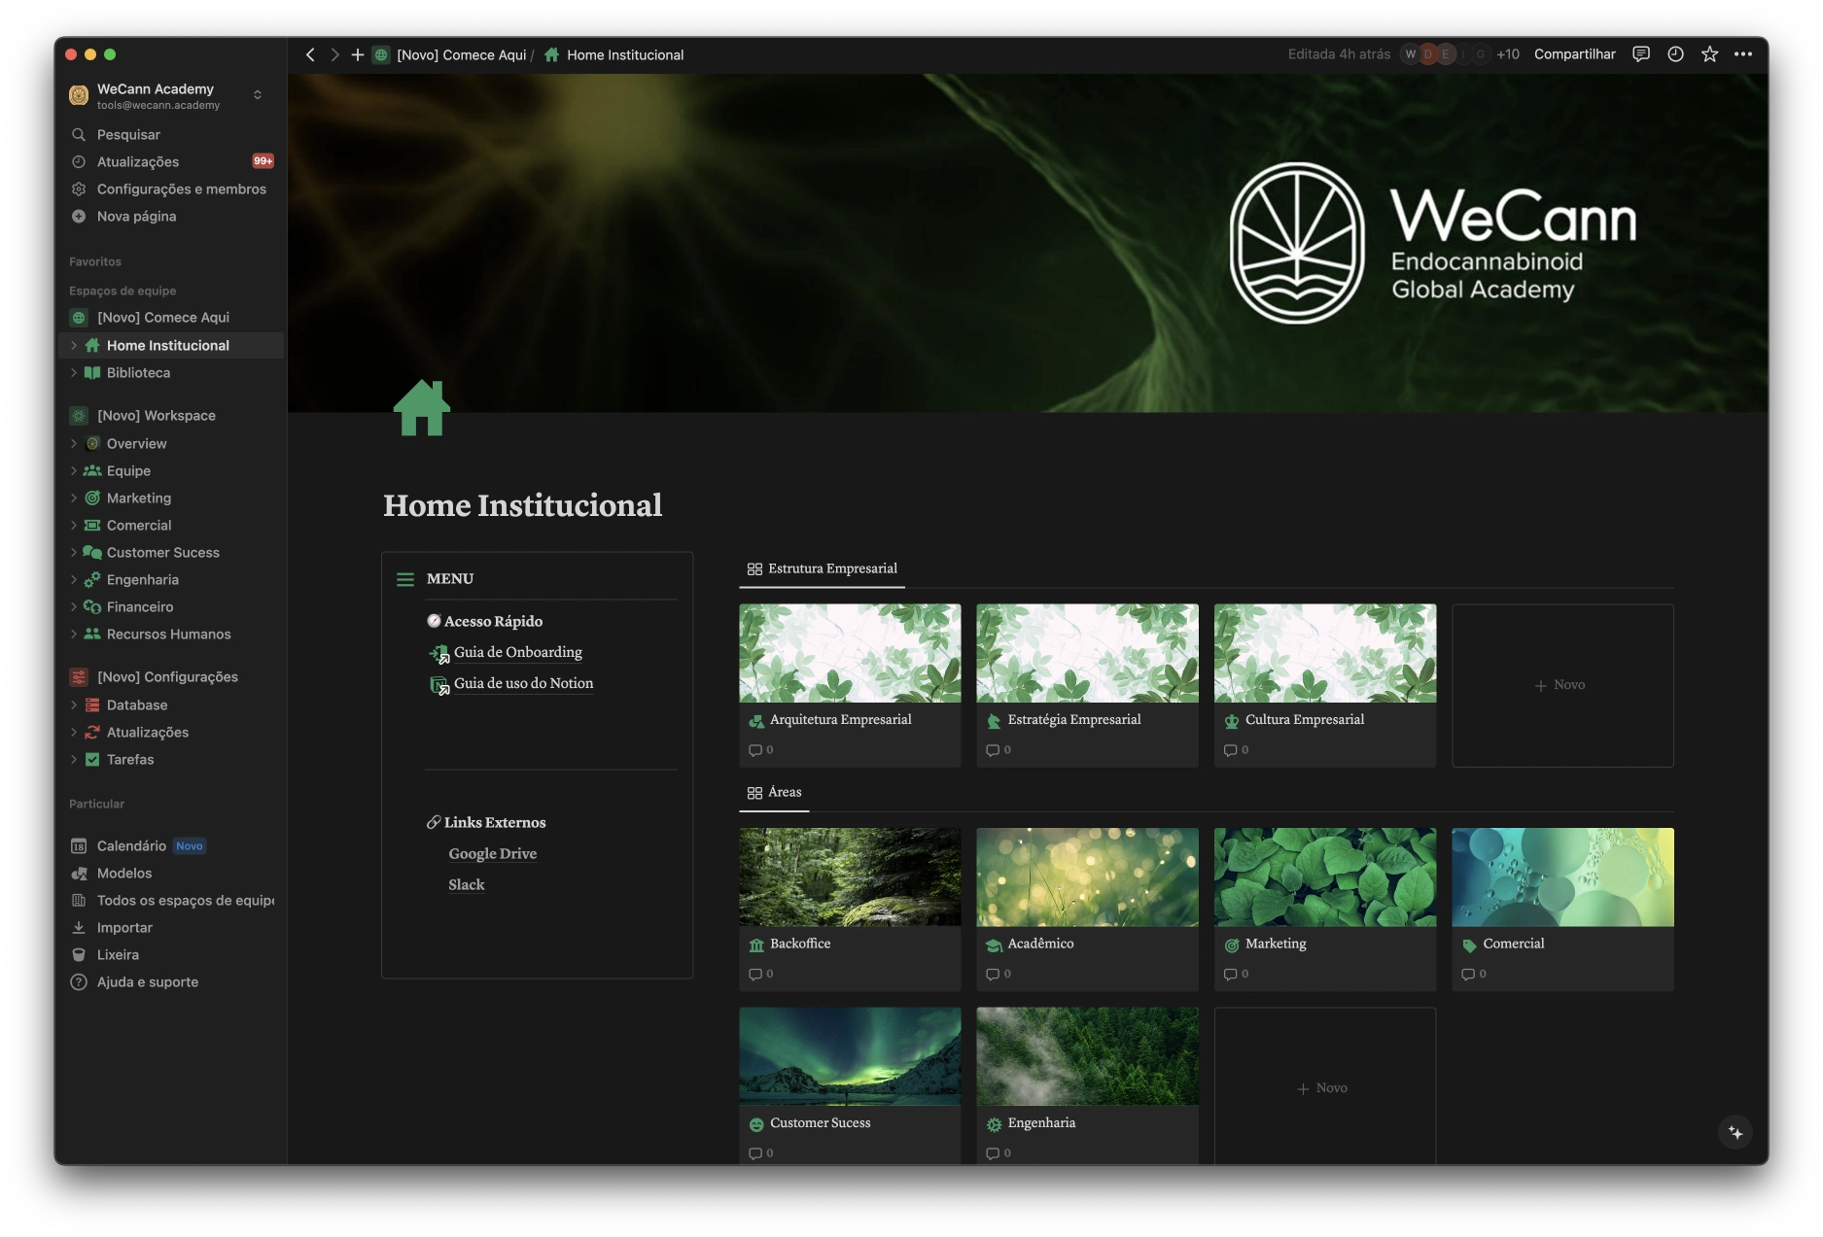Click the +10 more collaborators count
Screen dimensions: 1823x1237
pyautogui.click(x=1508, y=54)
